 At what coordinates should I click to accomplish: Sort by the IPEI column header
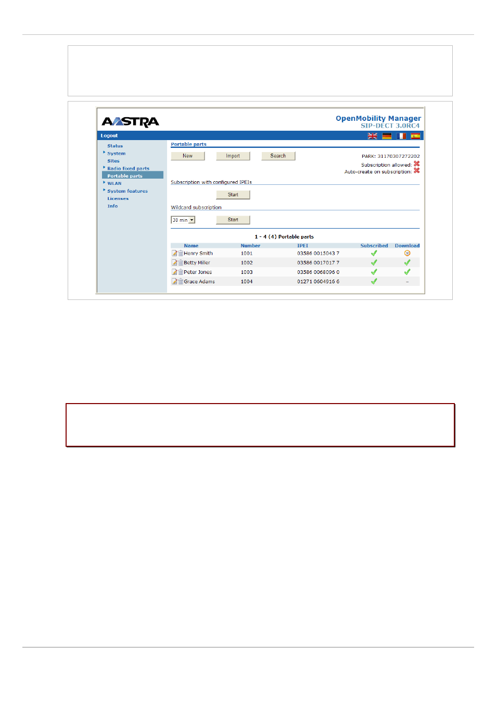pyautogui.click(x=303, y=246)
